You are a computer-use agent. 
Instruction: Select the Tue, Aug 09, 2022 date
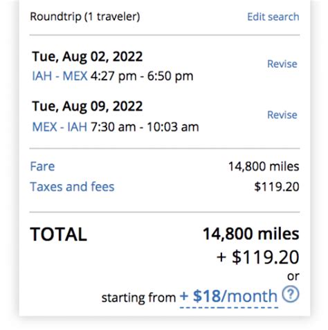[x=87, y=107]
